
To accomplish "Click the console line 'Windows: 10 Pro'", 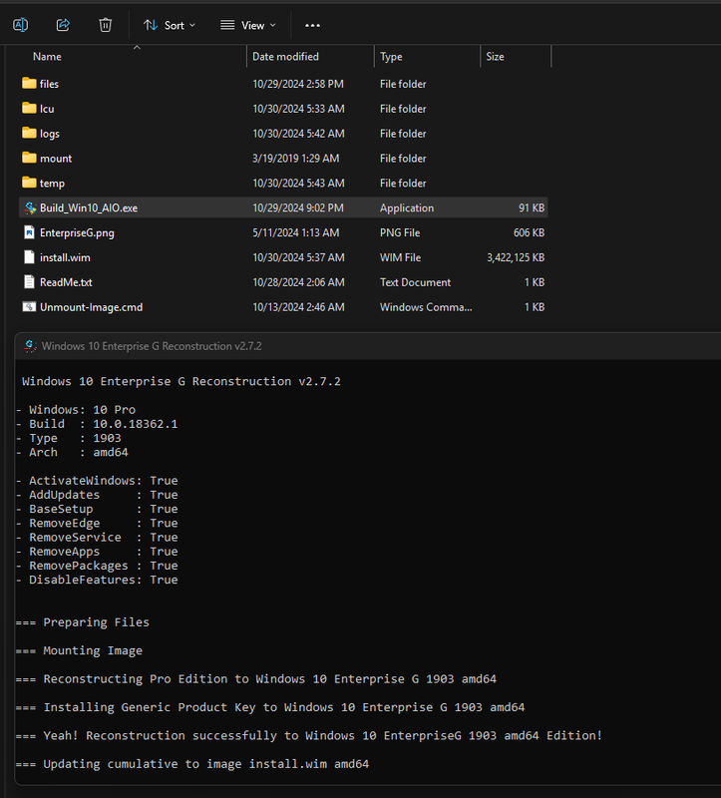I will 76,410.
